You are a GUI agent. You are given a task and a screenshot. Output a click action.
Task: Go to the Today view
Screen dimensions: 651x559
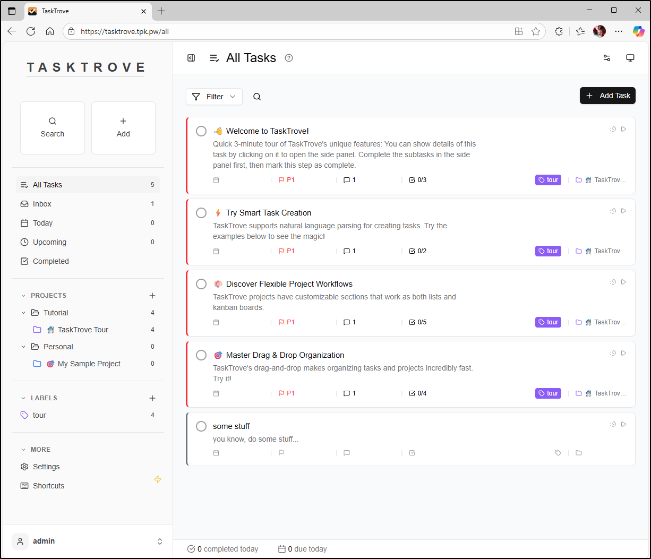(88, 223)
